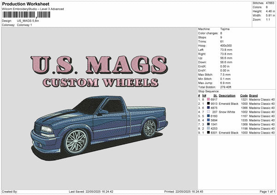
Task: Select the Stitches value 47663
Action: [x=270, y=3]
